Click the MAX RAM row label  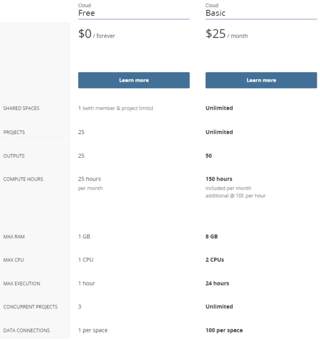tap(14, 236)
